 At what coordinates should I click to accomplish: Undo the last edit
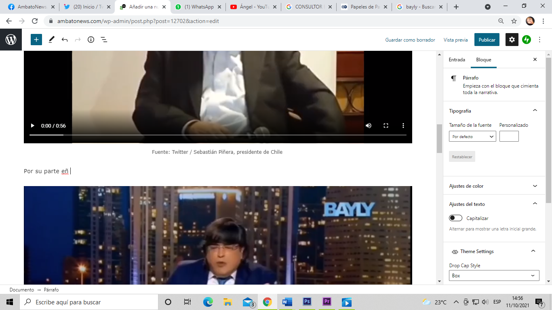pos(65,40)
